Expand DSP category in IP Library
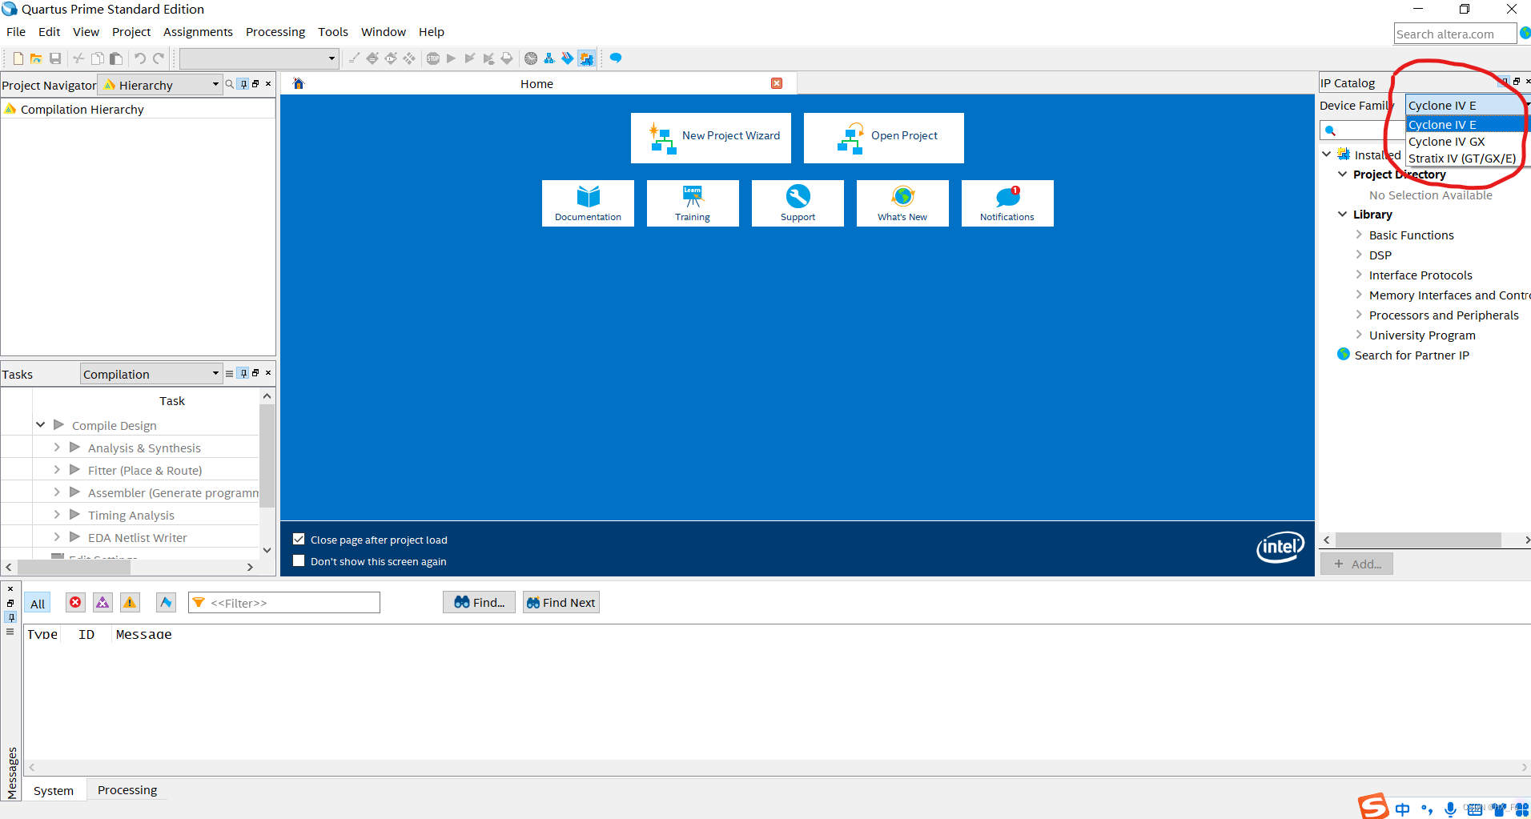Viewport: 1531px width, 819px height. click(x=1359, y=255)
